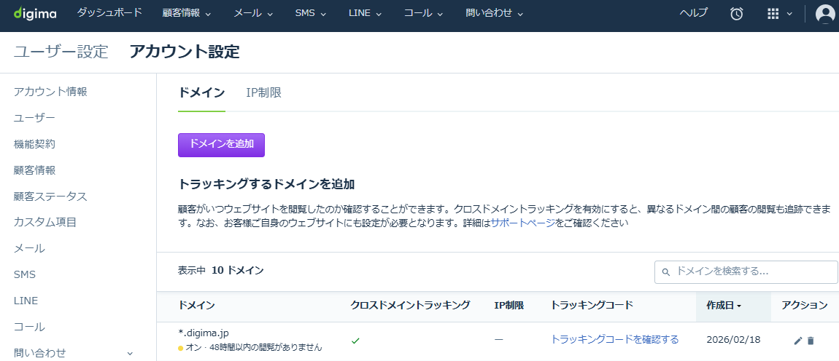The height and width of the screenshot is (361, 839).
Task: Open the chevron next to apps grid
Action: point(789,15)
